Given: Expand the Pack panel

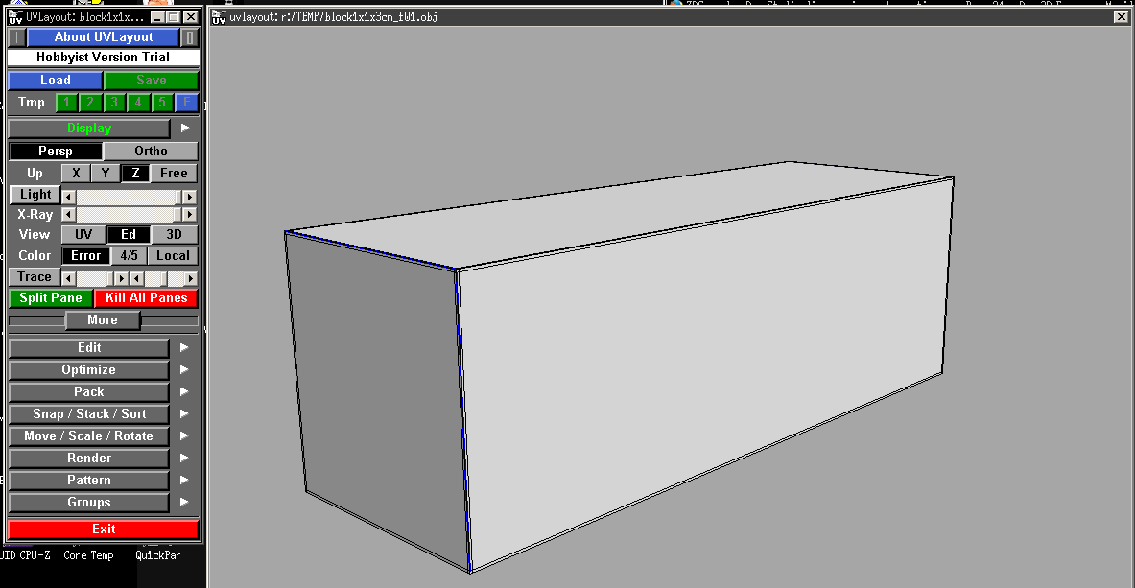Looking at the screenshot, I should click(x=89, y=391).
